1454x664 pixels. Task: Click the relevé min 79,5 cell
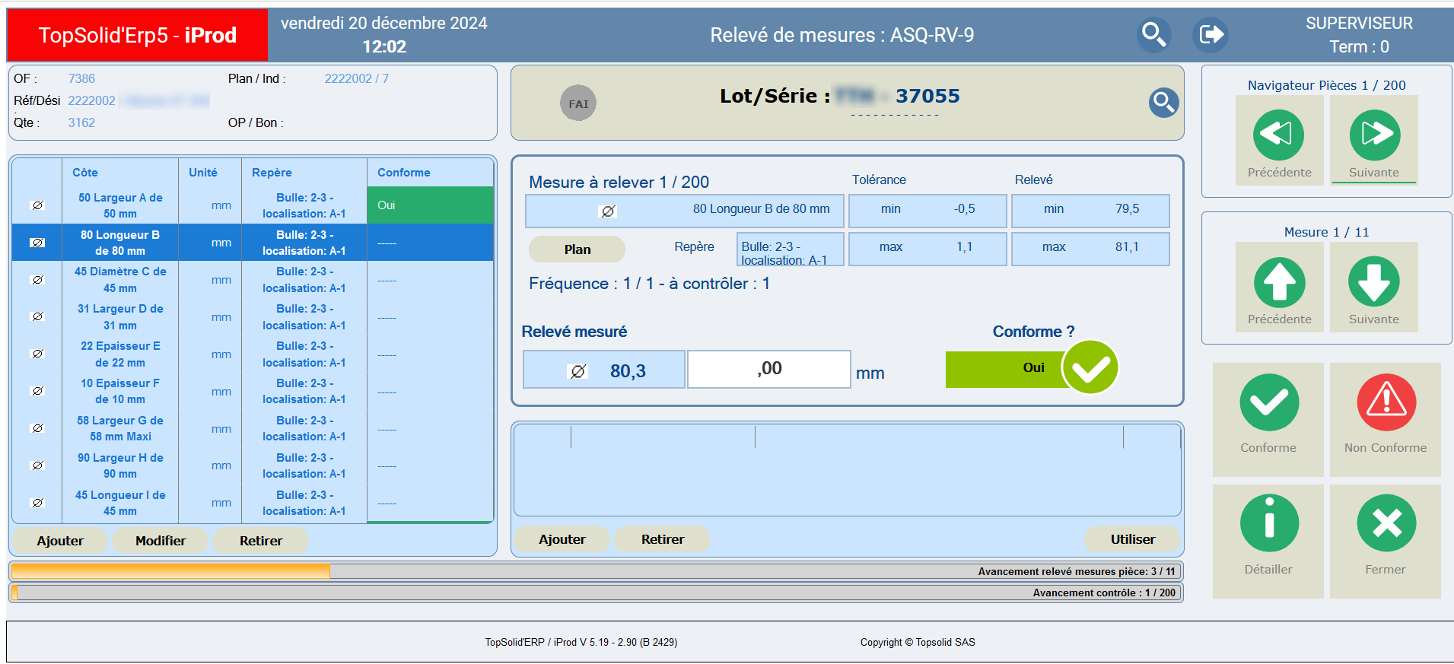click(x=1090, y=210)
